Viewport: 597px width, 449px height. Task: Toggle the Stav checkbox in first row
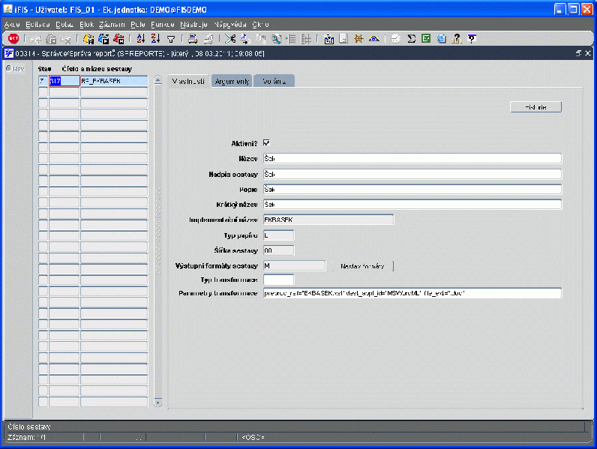pyautogui.click(x=43, y=81)
